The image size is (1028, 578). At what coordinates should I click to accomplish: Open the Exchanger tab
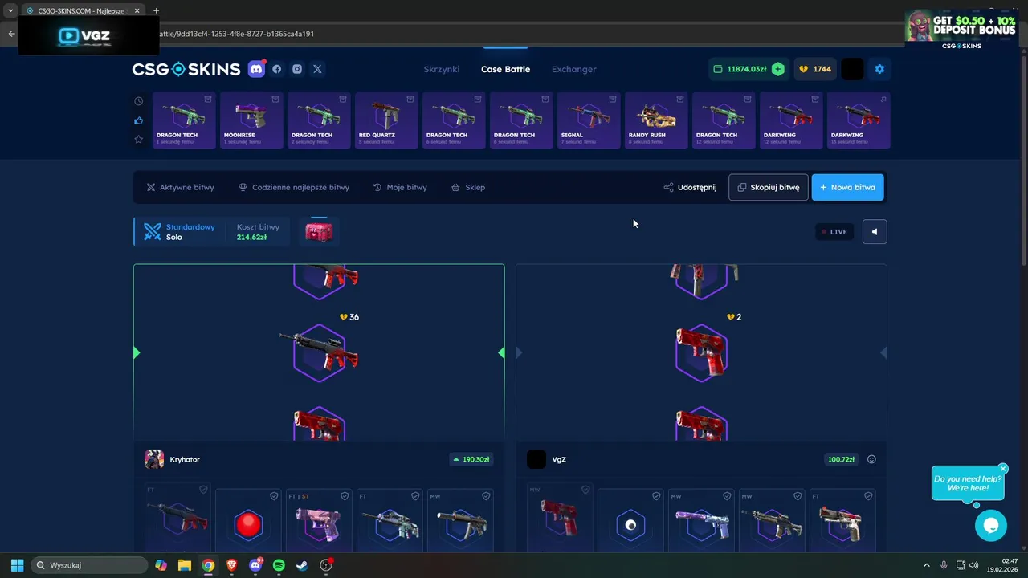pos(573,69)
